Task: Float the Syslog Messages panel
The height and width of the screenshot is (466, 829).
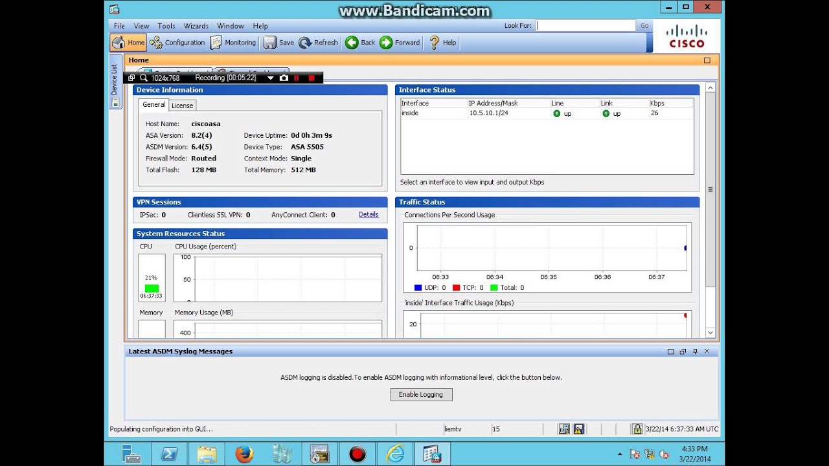Action: coord(683,351)
